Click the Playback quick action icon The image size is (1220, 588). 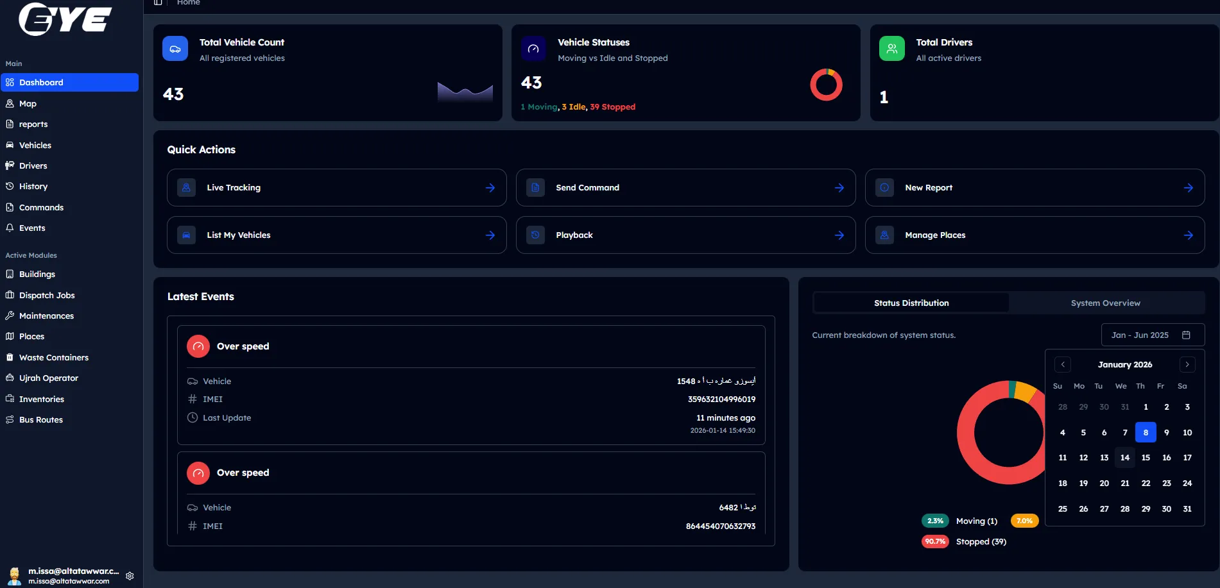pyautogui.click(x=535, y=235)
